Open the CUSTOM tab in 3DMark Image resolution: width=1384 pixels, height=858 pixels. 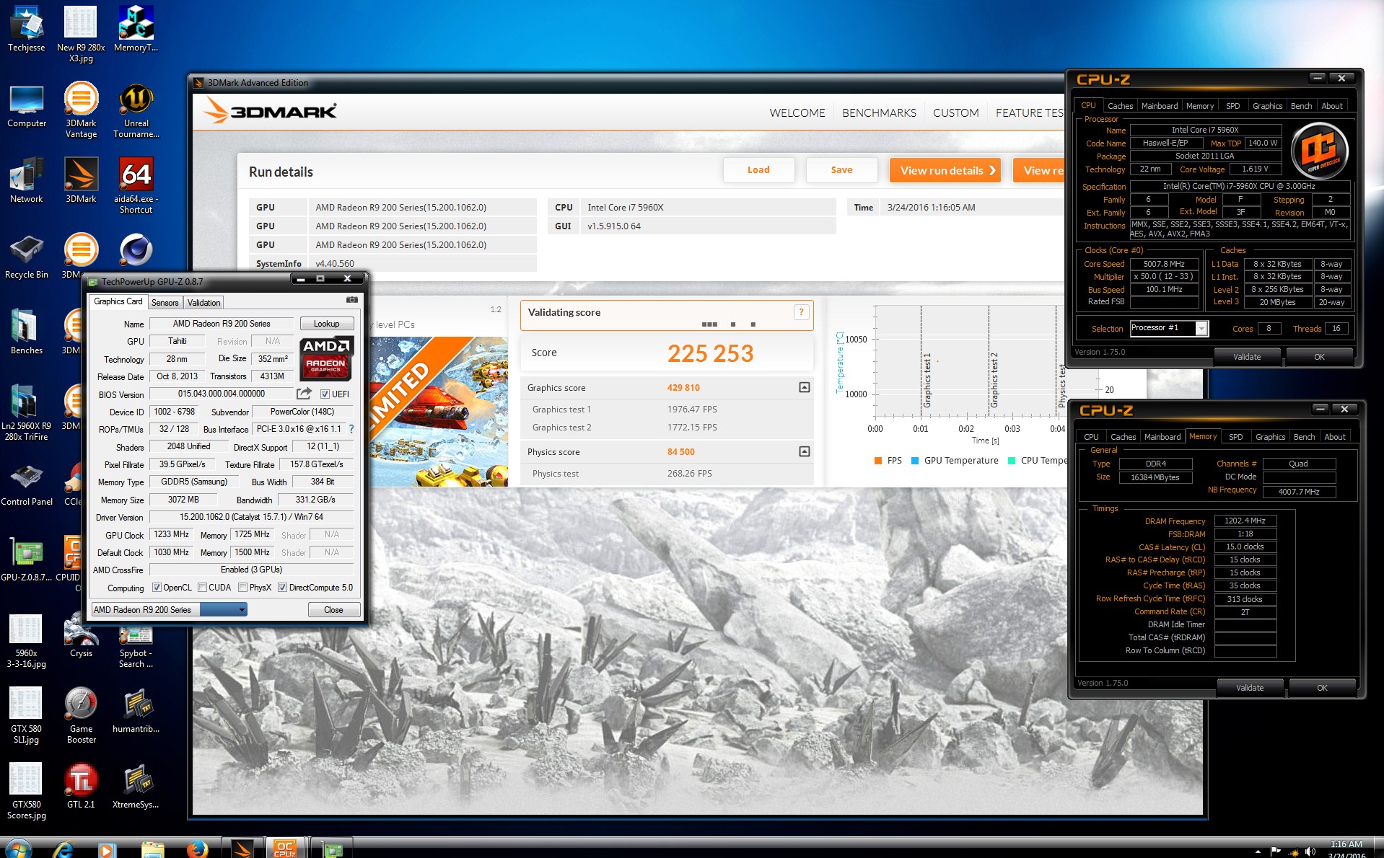(955, 113)
